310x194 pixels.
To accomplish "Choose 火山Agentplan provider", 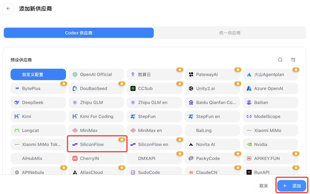I will (270, 74).
